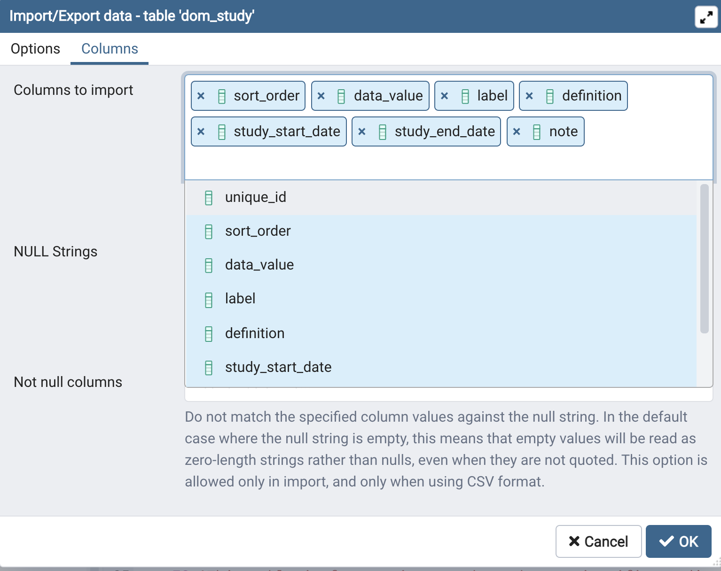Remove the study_end_date column tag
This screenshot has height=571, width=721.
click(362, 131)
